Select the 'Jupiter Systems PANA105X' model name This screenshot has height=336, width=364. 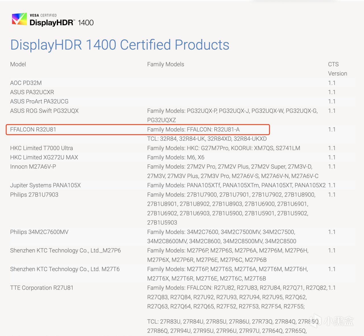45,185
